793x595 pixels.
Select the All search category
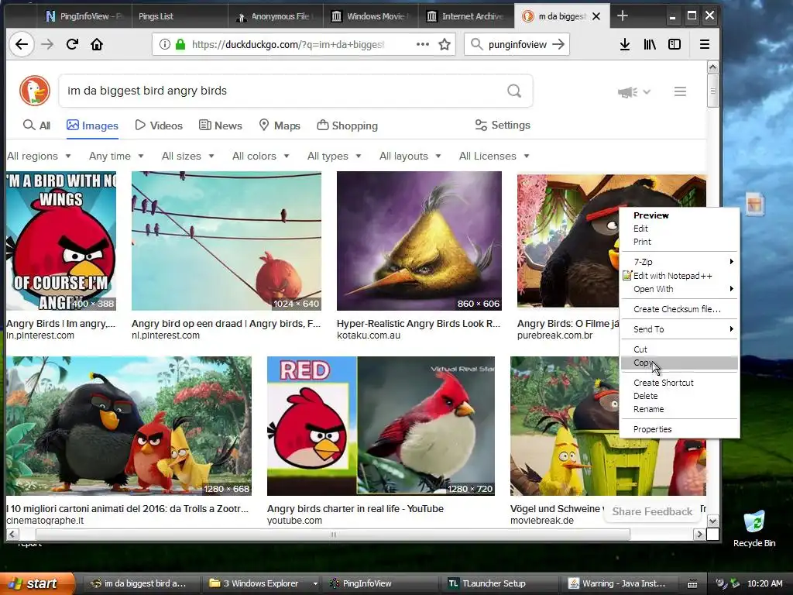click(37, 126)
